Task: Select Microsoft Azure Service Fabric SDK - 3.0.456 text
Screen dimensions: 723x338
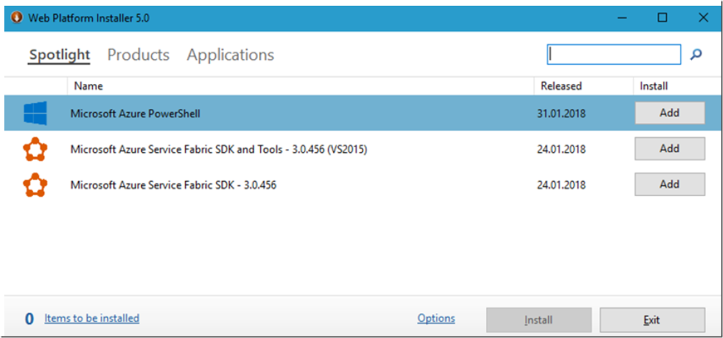Action: pos(173,185)
